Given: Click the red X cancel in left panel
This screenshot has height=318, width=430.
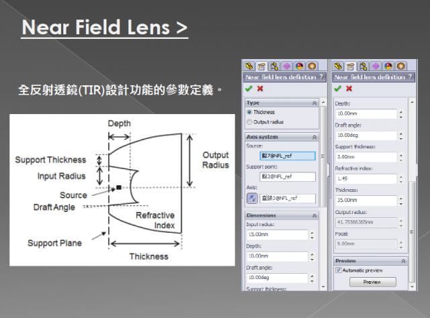Looking at the screenshot, I should pos(259,89).
